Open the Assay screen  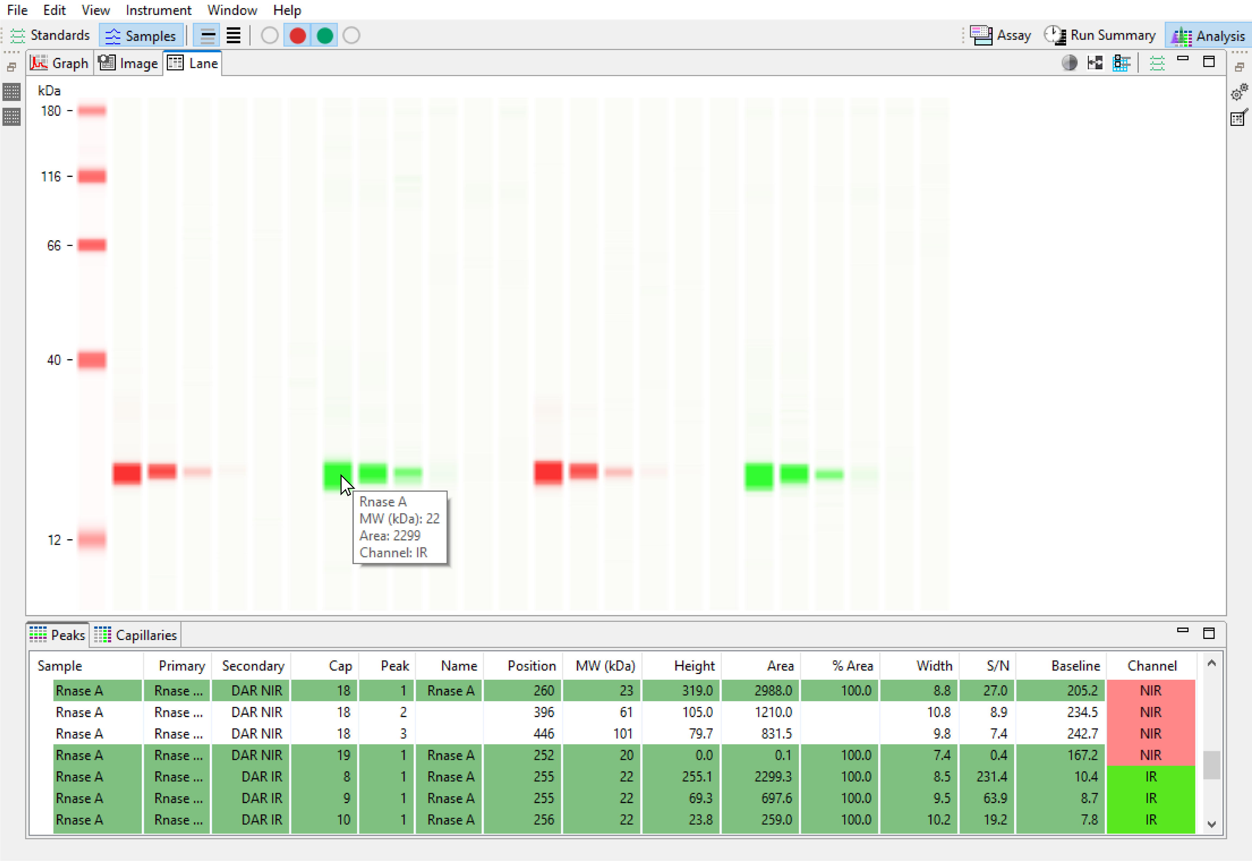[1000, 36]
